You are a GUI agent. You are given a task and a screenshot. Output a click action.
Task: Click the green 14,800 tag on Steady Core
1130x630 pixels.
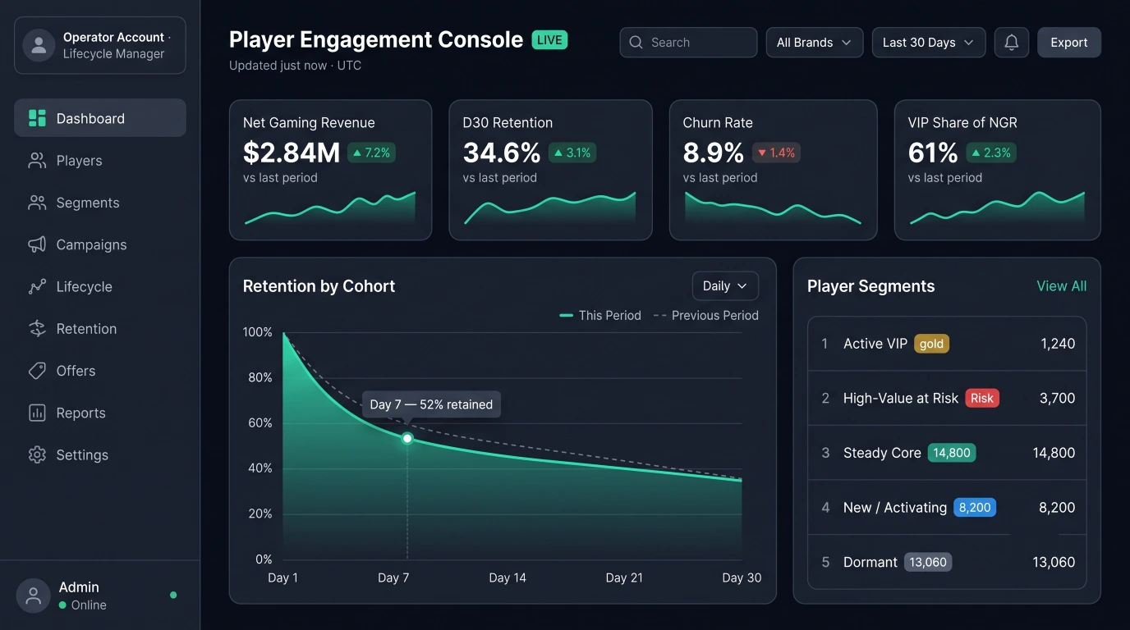[x=952, y=453]
